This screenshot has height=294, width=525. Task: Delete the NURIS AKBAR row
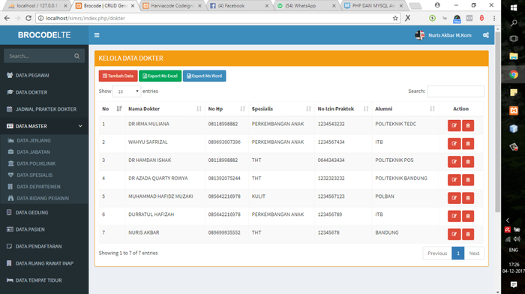pos(468,234)
